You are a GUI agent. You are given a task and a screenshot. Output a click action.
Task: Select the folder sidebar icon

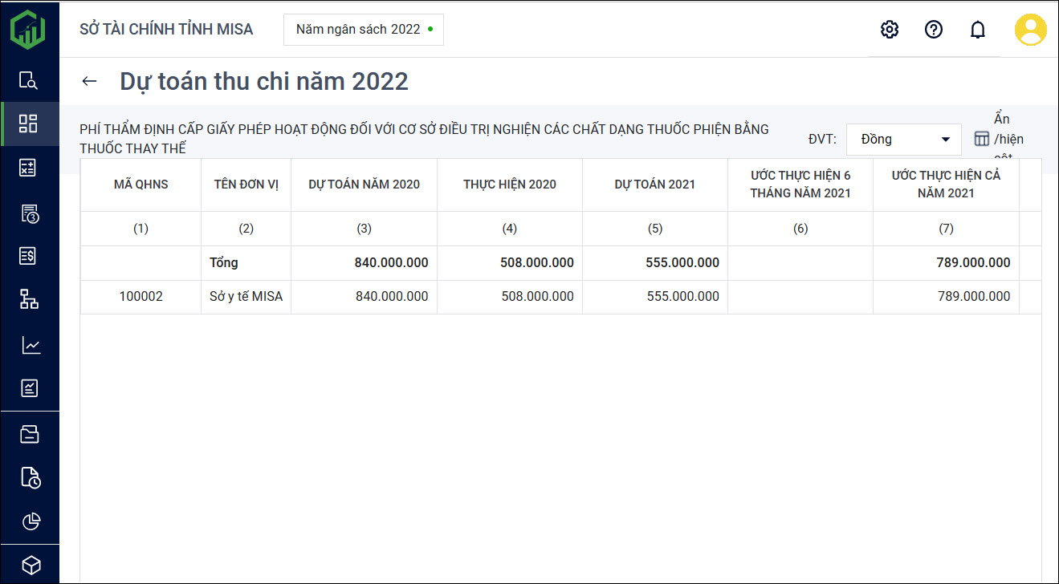tap(30, 434)
